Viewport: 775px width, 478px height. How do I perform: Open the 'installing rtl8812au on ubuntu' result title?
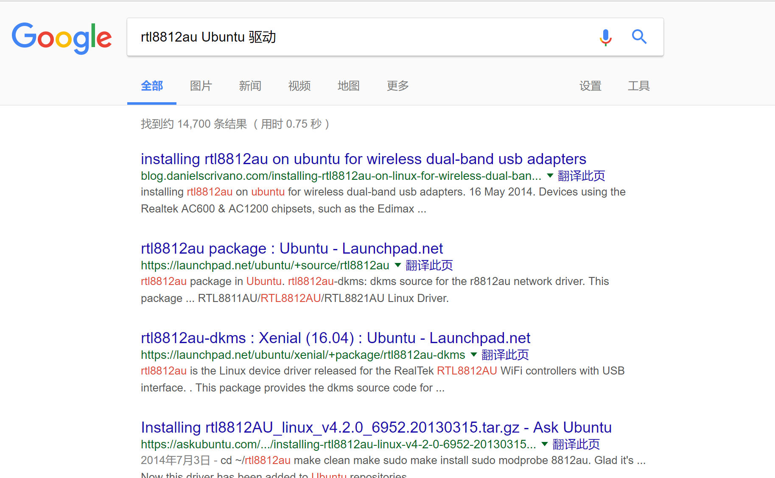(x=364, y=159)
